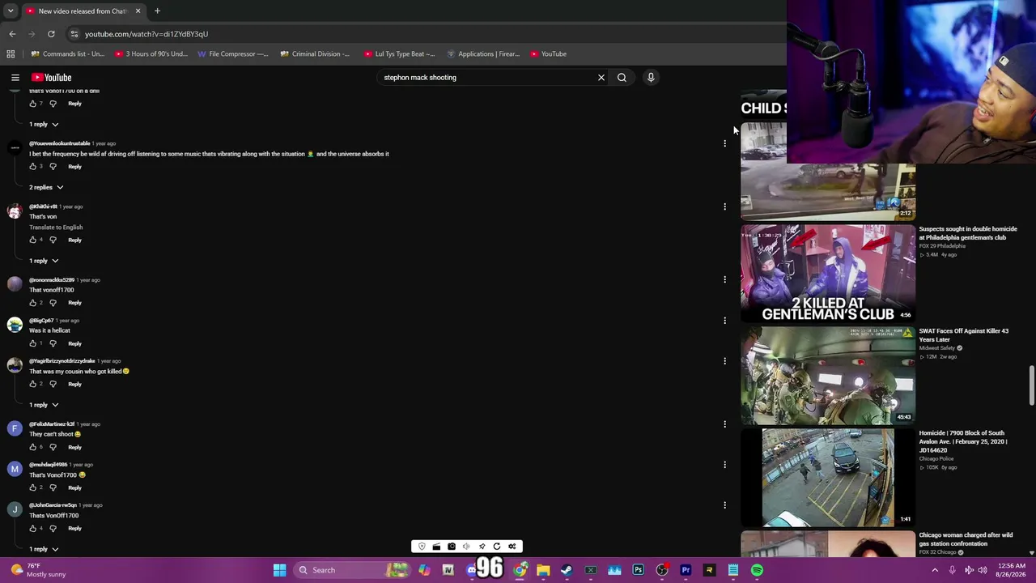Expand 1 reply under 'That was my cousin'
This screenshot has width=1036, height=583.
pos(45,405)
